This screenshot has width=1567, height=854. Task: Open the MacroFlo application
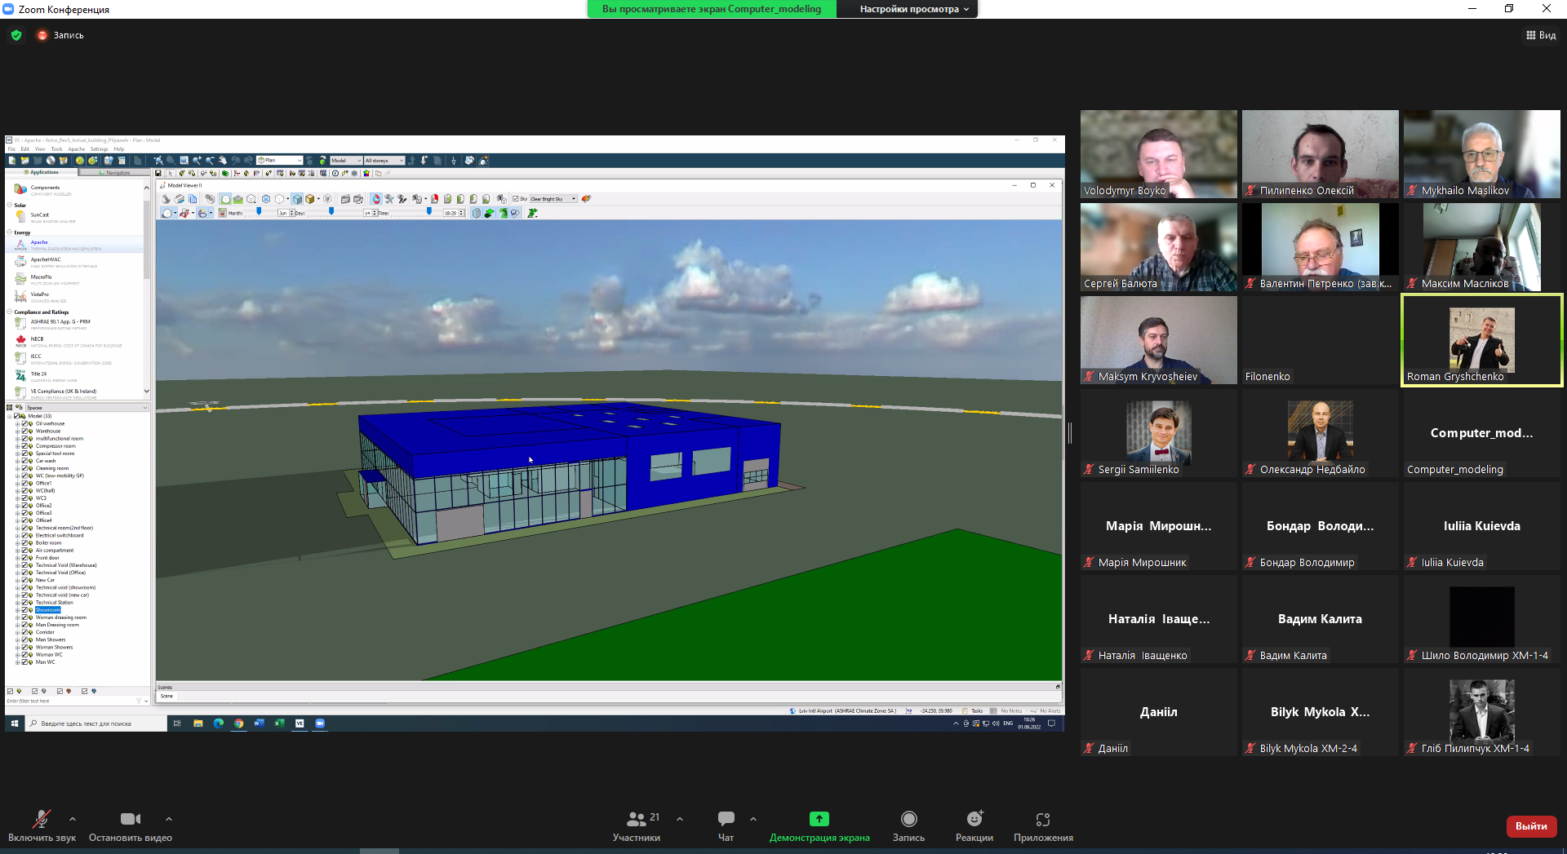[x=41, y=277]
